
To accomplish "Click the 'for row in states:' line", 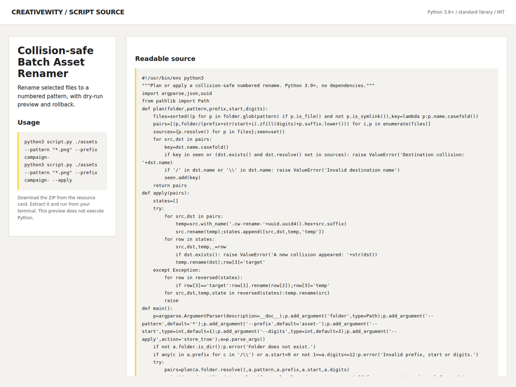I will [190, 239].
